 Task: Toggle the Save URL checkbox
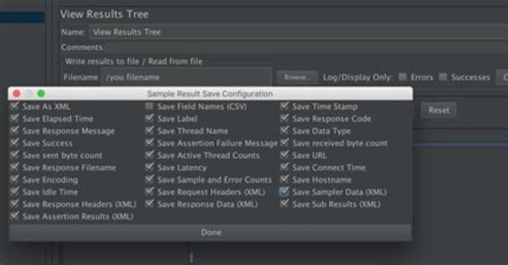click(284, 155)
